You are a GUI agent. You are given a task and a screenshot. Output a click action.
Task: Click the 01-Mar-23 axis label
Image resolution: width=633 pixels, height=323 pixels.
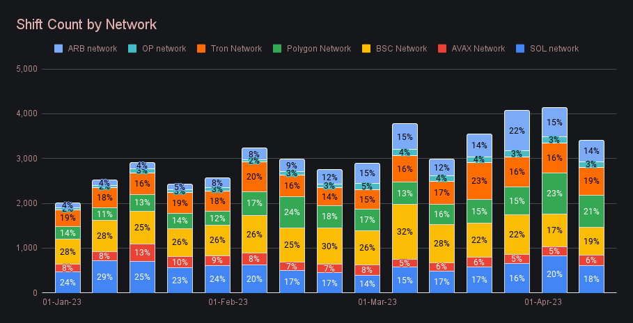[x=377, y=302]
